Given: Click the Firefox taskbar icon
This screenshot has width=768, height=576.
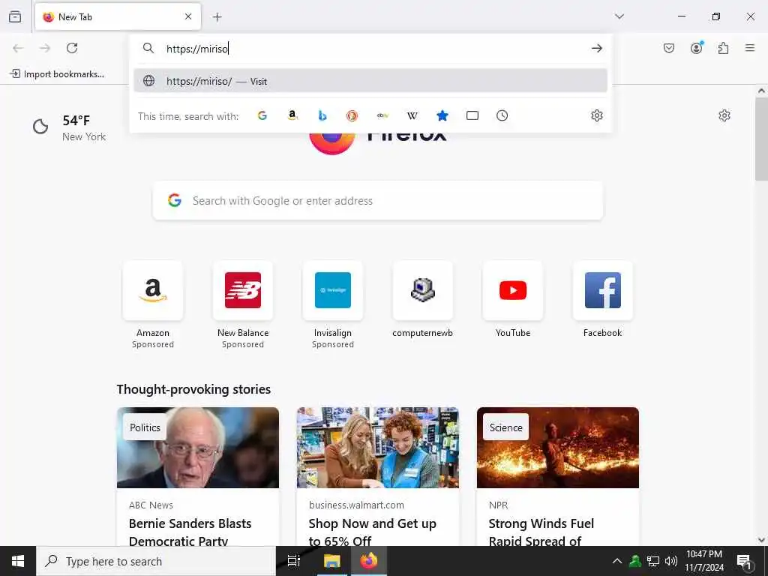Looking at the screenshot, I should coord(369,561).
